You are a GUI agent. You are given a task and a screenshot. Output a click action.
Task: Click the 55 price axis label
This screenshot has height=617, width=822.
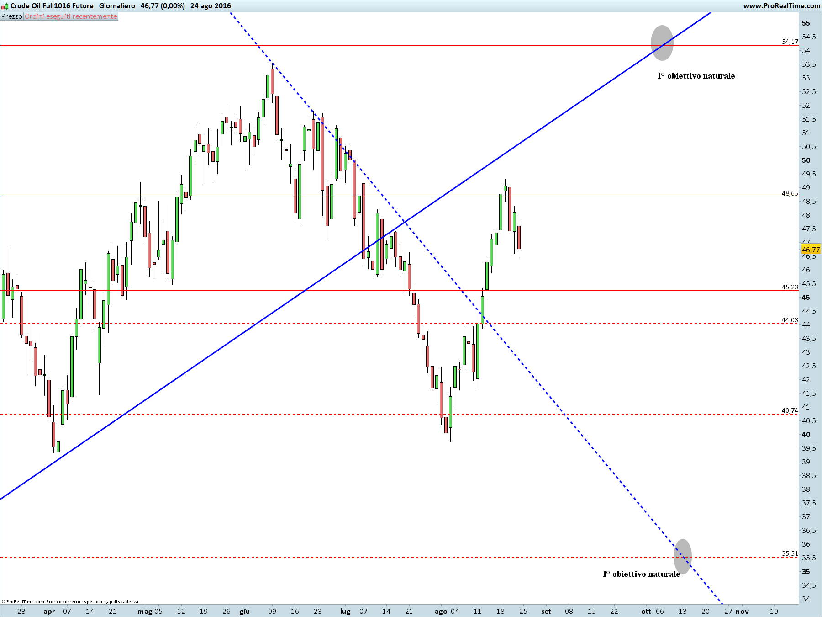coord(806,23)
